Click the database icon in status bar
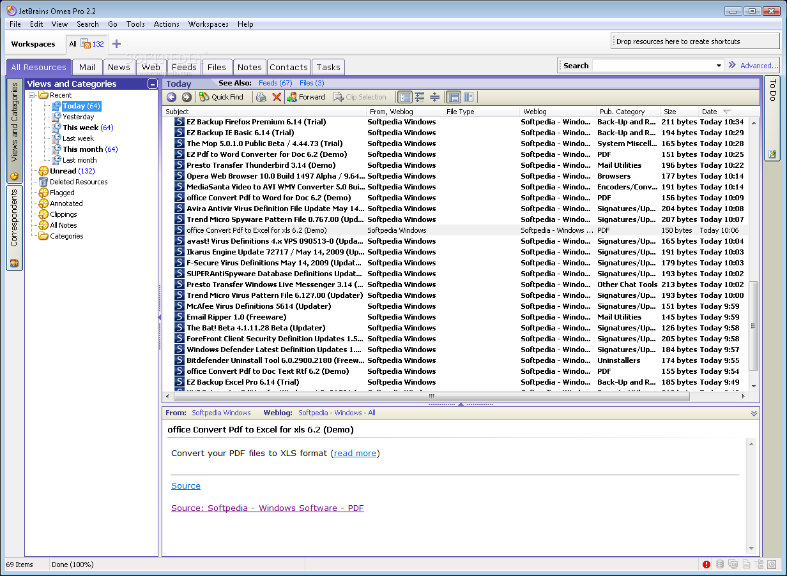Image resolution: width=787 pixels, height=576 pixels. point(720,565)
